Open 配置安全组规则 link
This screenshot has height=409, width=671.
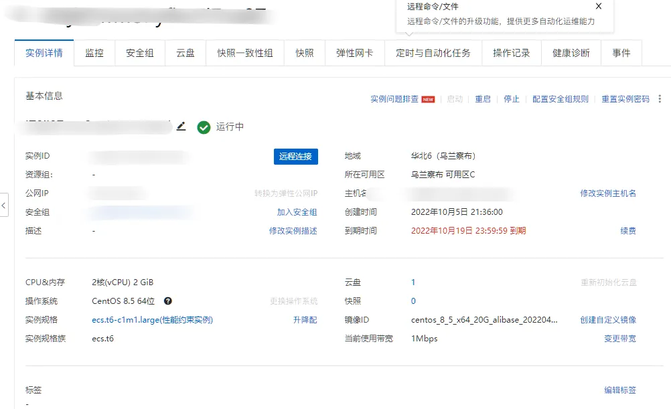pyautogui.click(x=560, y=99)
